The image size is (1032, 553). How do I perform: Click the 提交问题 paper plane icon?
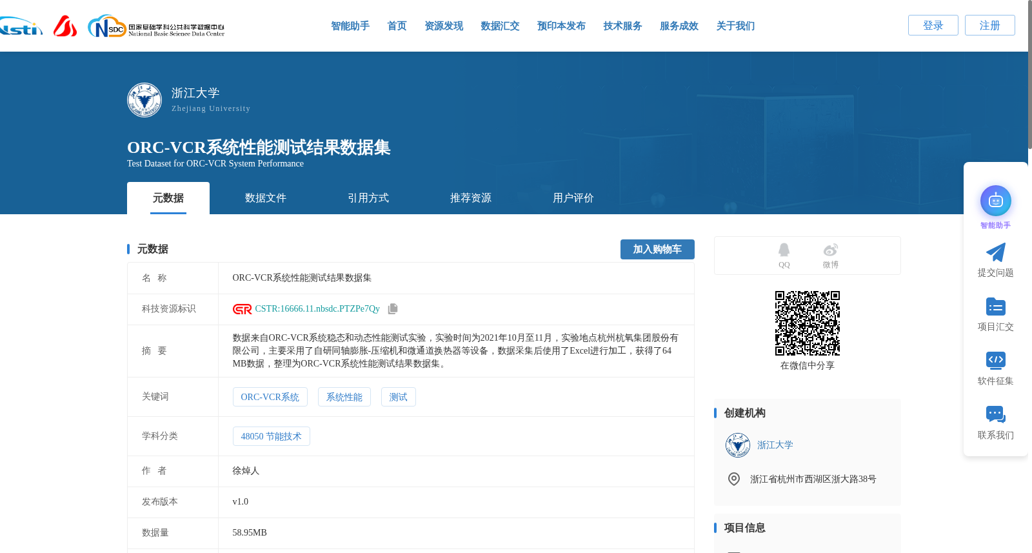coord(996,252)
